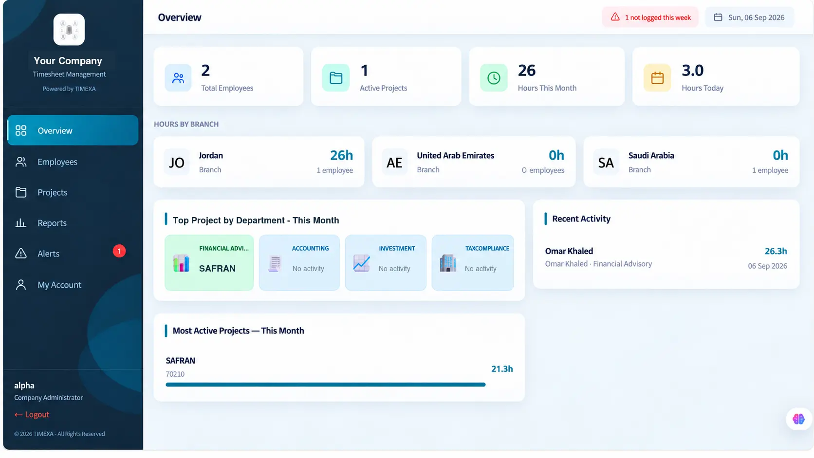Click the Omar Khaled recent activity entry
This screenshot has height=458, width=814.
[x=666, y=257]
